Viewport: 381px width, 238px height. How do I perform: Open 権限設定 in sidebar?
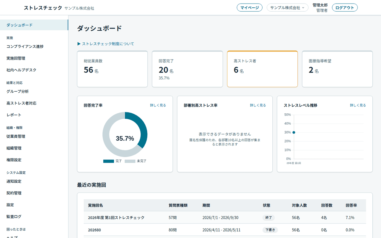[34, 160]
